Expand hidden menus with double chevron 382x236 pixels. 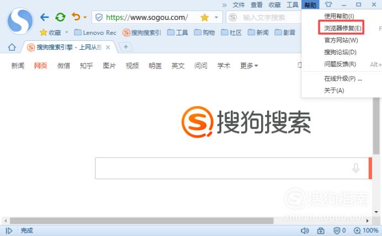pyautogui.click(x=224, y=5)
